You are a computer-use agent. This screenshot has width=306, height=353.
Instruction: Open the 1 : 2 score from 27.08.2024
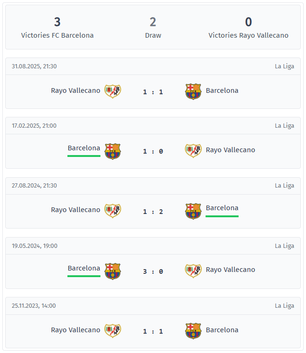click(153, 212)
